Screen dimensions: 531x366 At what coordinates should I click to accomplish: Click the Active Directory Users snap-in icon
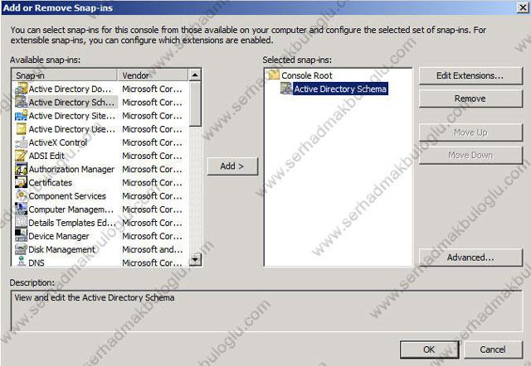(x=21, y=129)
